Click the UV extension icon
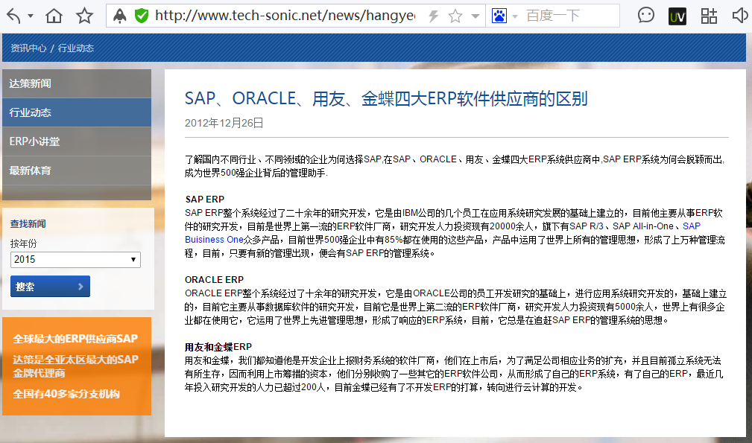The width and height of the screenshot is (752, 443). point(677,16)
